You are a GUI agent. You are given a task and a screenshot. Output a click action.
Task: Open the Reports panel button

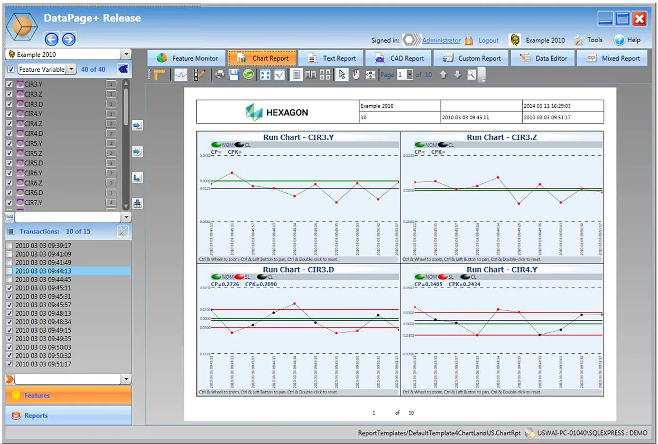click(68, 415)
